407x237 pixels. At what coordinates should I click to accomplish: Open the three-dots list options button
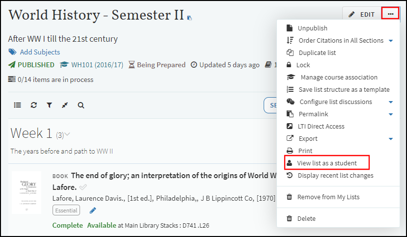[x=390, y=14]
